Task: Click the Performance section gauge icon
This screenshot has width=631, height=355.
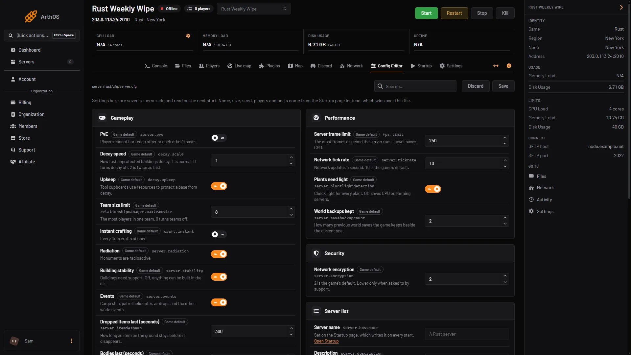Action: coord(316,118)
